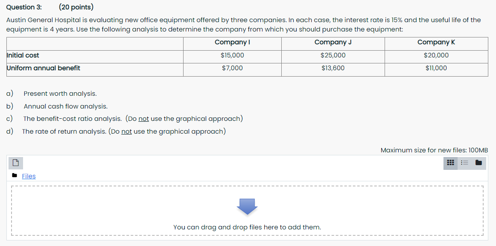The height and width of the screenshot is (246, 496).
Task: Select the $11,000 cell under Company K
Action: click(436, 68)
